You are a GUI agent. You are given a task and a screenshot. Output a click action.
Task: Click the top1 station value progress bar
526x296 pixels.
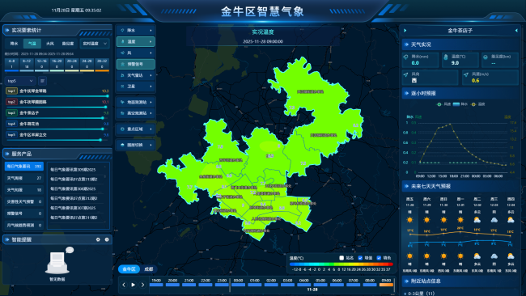tap(57, 96)
